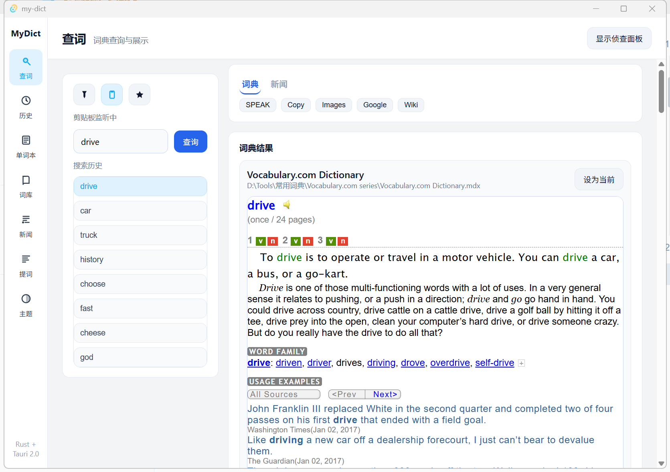Toggle 显示侦查面板 panel button

619,38
